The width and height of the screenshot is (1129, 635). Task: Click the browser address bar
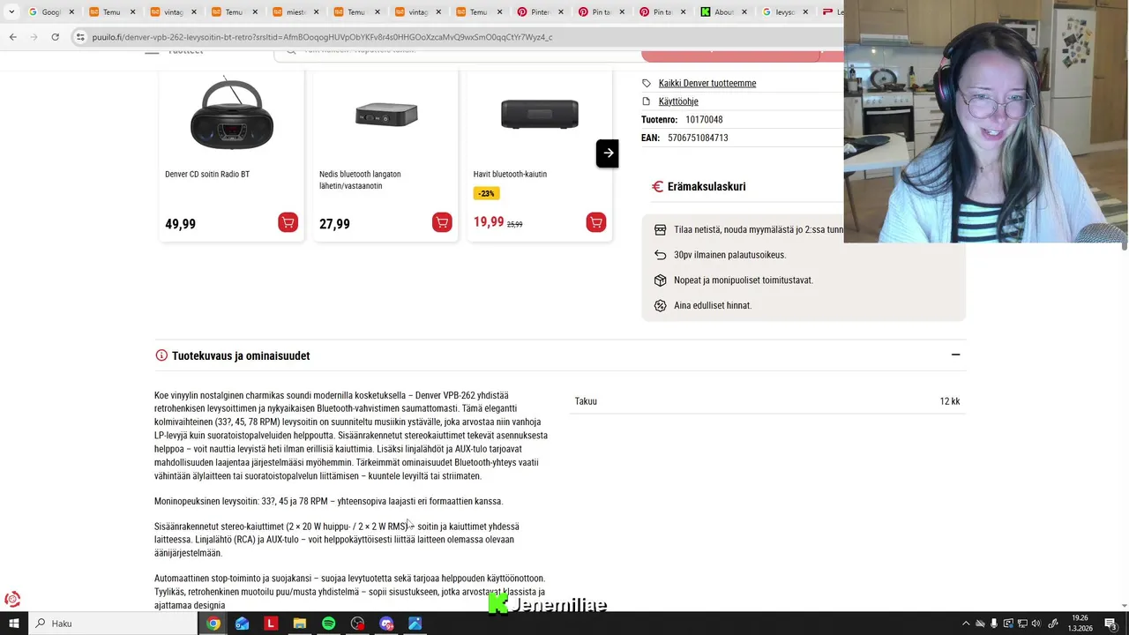click(x=459, y=37)
